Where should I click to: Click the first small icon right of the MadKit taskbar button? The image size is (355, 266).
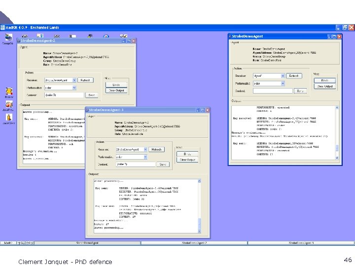point(19,243)
